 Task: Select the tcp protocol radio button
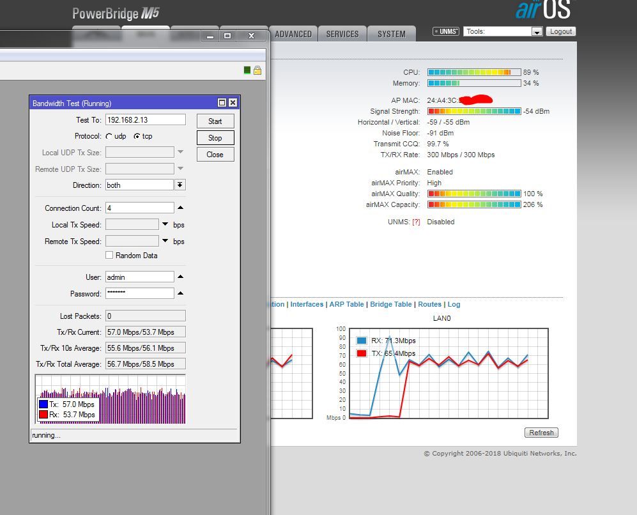click(137, 137)
